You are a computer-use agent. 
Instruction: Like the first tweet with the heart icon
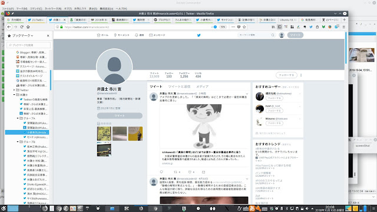point(190,172)
